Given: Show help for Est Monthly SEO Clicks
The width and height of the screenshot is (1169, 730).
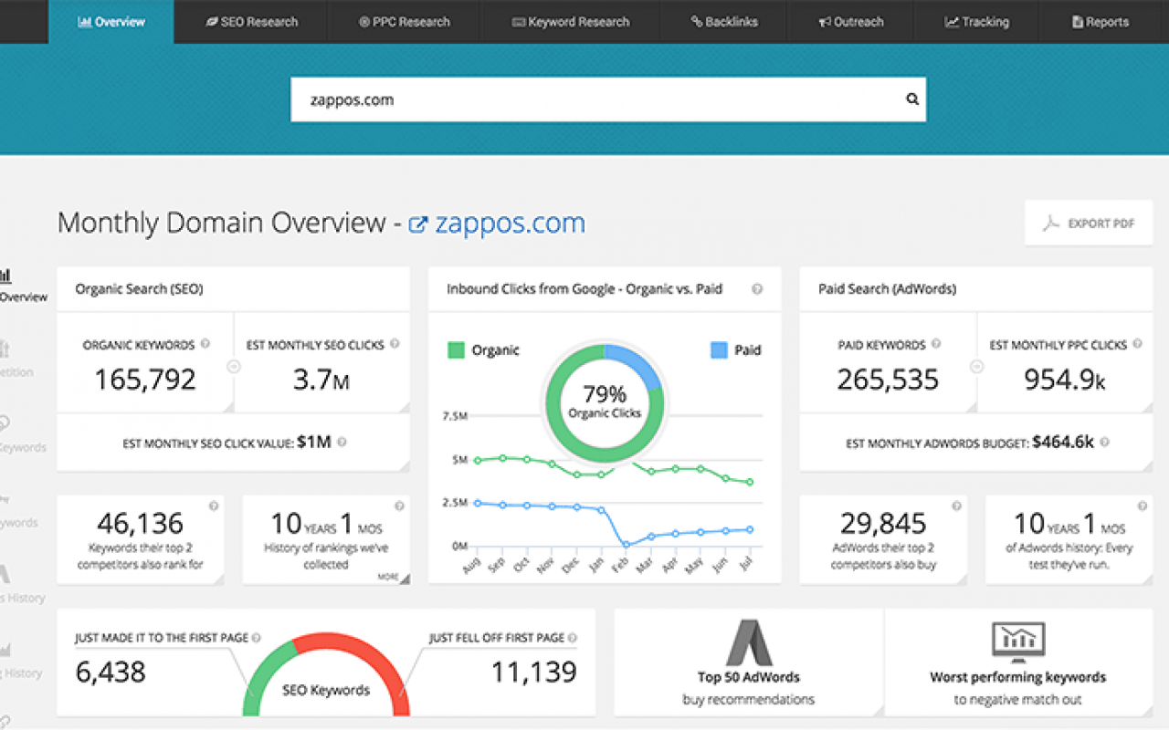Looking at the screenshot, I should [x=395, y=344].
